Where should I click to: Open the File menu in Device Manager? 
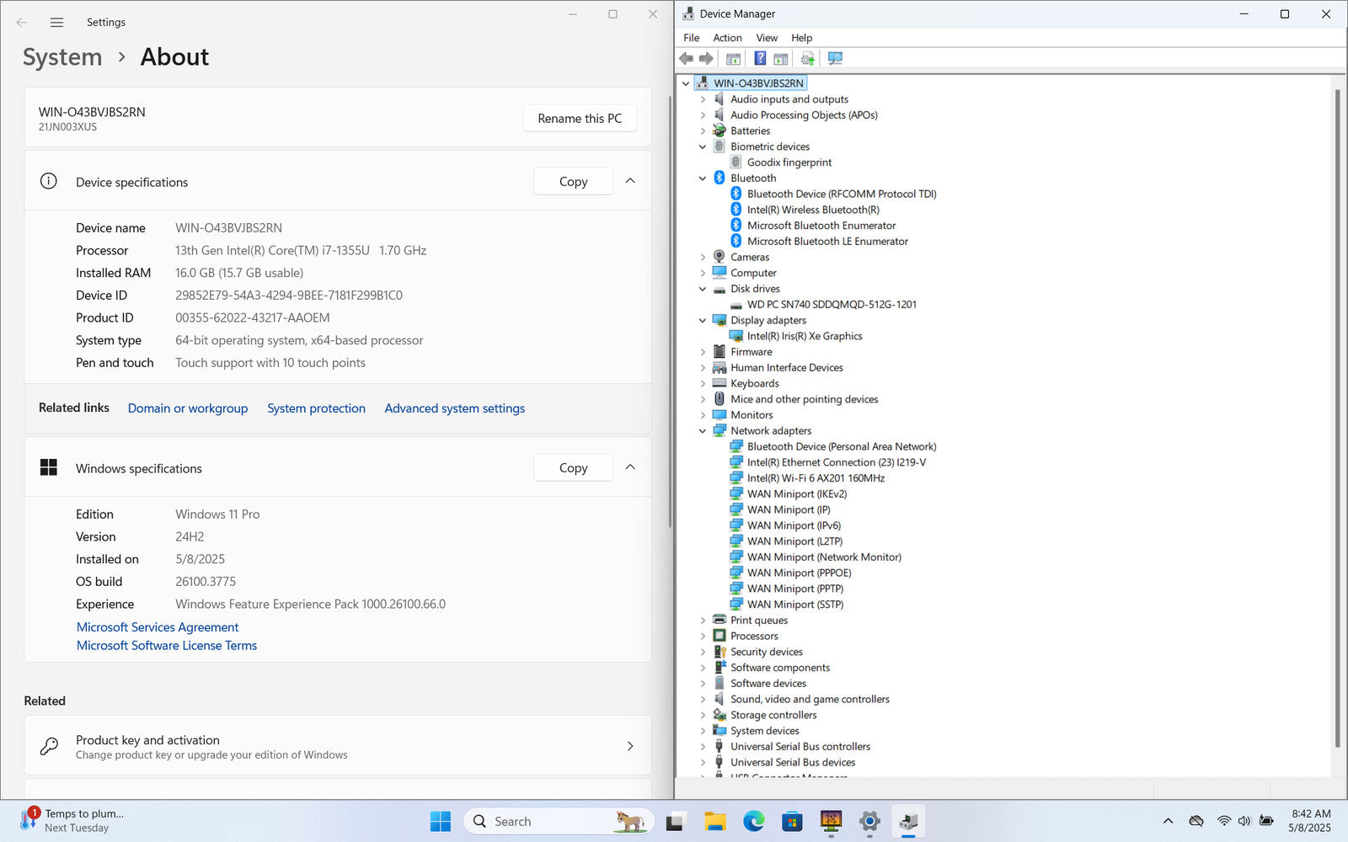691,38
